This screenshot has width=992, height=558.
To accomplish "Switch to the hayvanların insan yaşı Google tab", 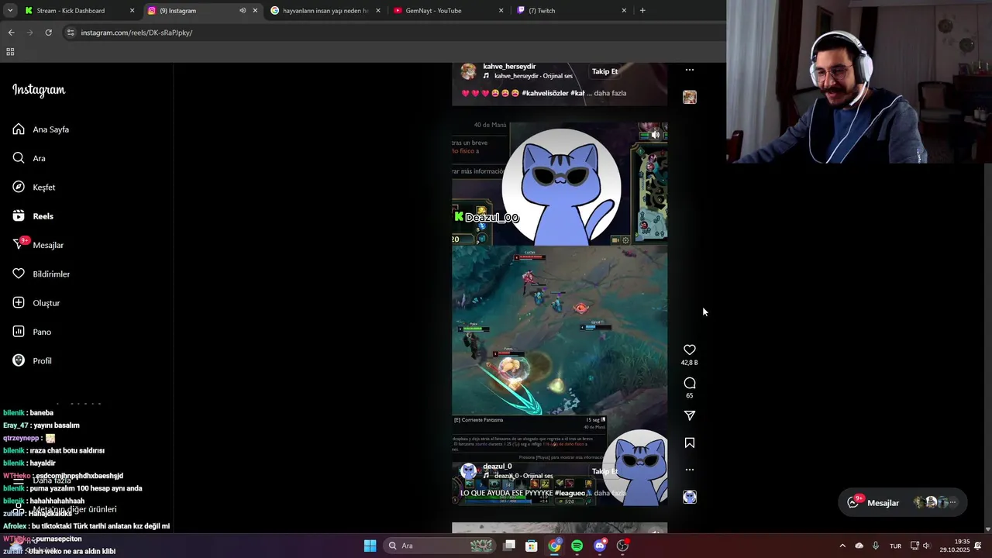I will coord(325,11).
